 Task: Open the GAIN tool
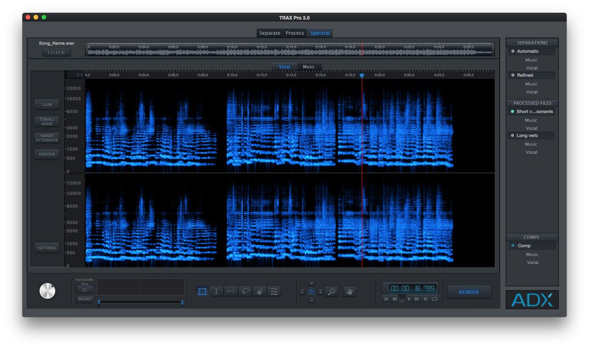47,104
